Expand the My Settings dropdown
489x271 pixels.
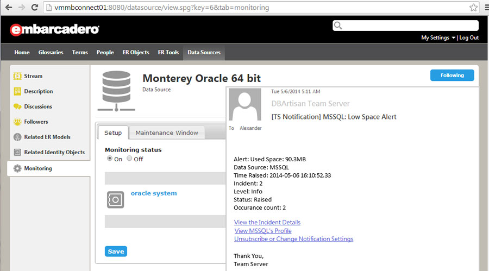pos(438,37)
